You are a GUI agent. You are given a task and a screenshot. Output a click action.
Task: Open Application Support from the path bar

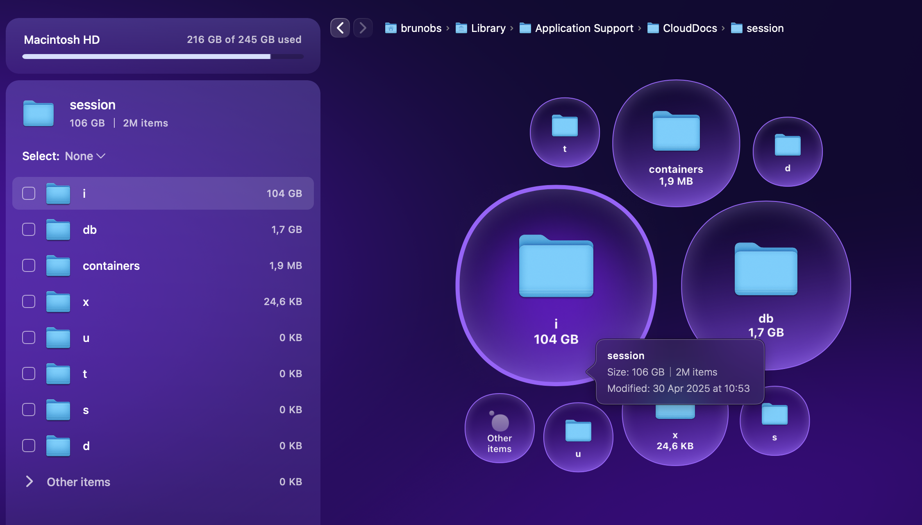(584, 28)
